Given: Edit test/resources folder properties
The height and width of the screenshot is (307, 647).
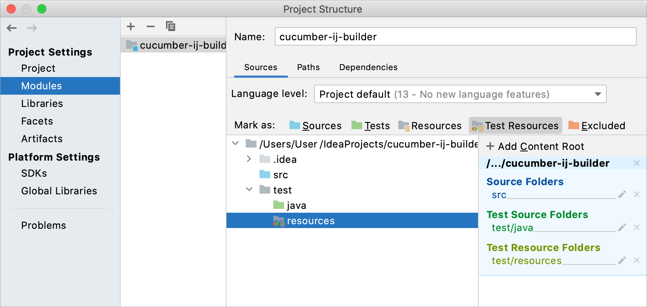Looking at the screenshot, I should coord(622,260).
